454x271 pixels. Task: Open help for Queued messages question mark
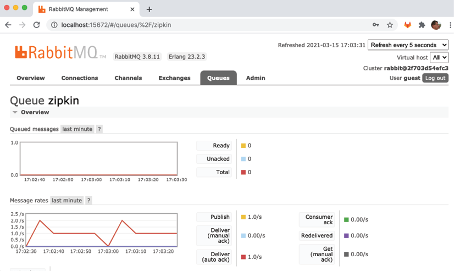(x=99, y=129)
